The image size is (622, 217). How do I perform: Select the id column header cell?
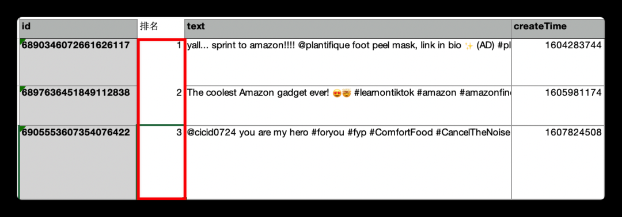coord(78,28)
